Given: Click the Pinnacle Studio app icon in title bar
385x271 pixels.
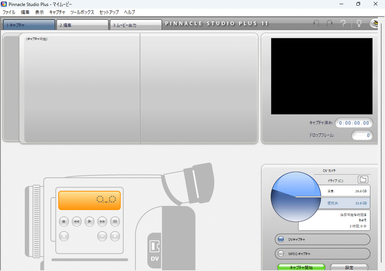Looking at the screenshot, I should click(x=4, y=4).
